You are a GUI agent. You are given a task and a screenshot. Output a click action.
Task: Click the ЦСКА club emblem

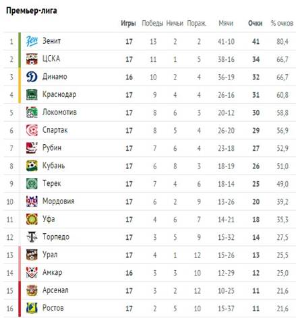[32, 59]
